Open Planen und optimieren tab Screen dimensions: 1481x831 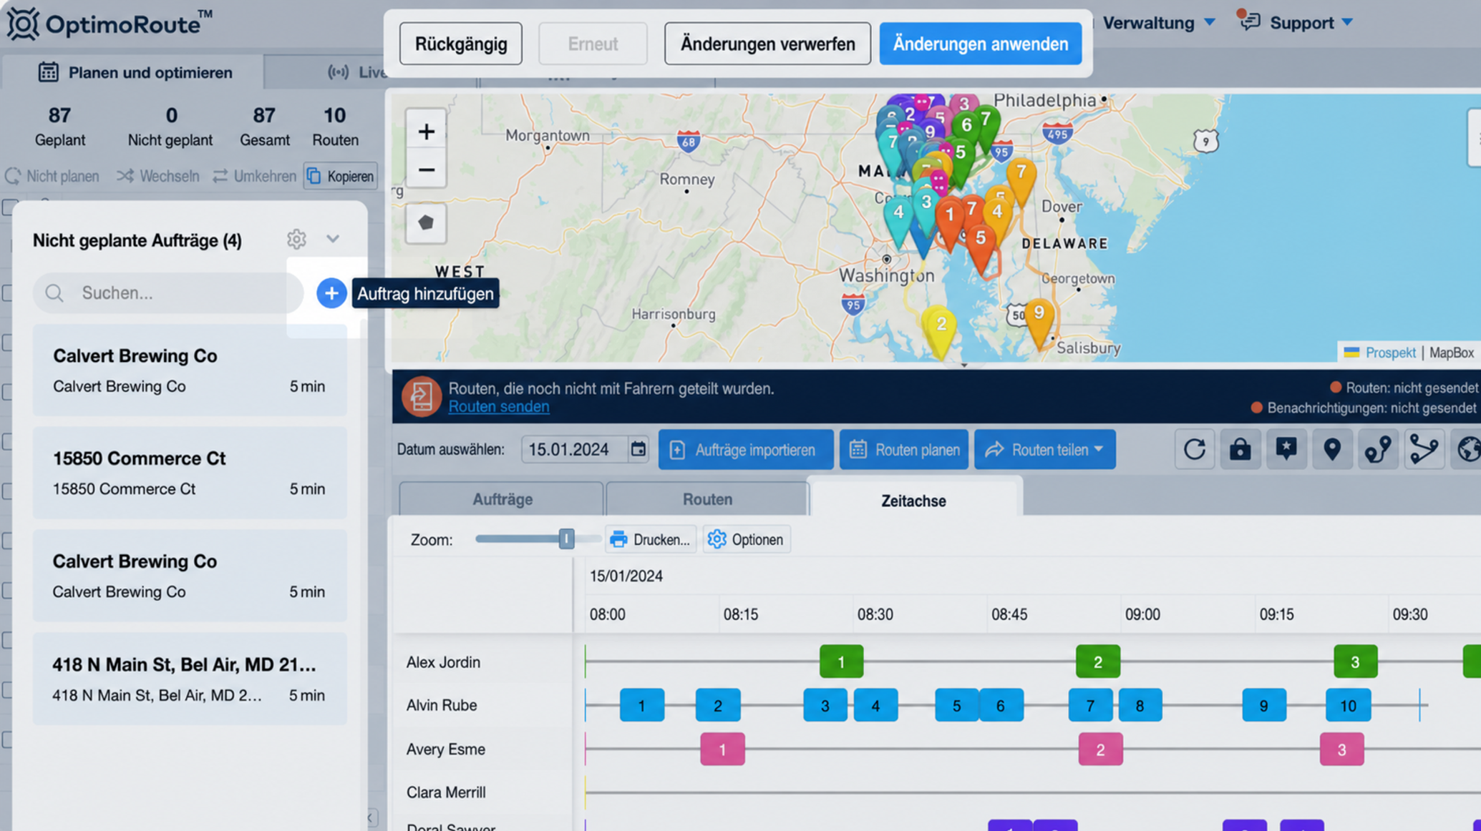pos(135,72)
